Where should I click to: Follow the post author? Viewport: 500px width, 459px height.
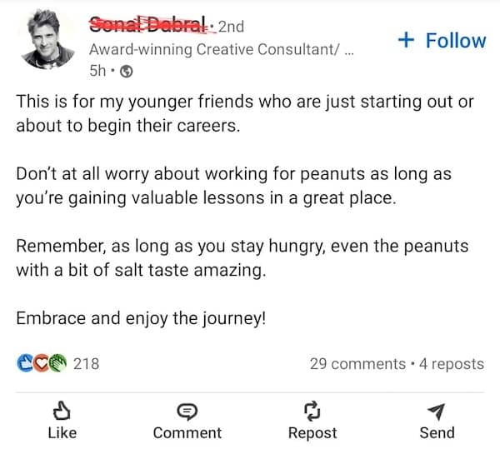[441, 40]
